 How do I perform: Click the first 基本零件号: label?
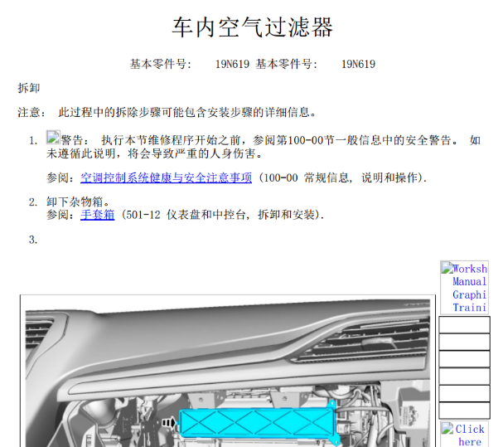(161, 64)
